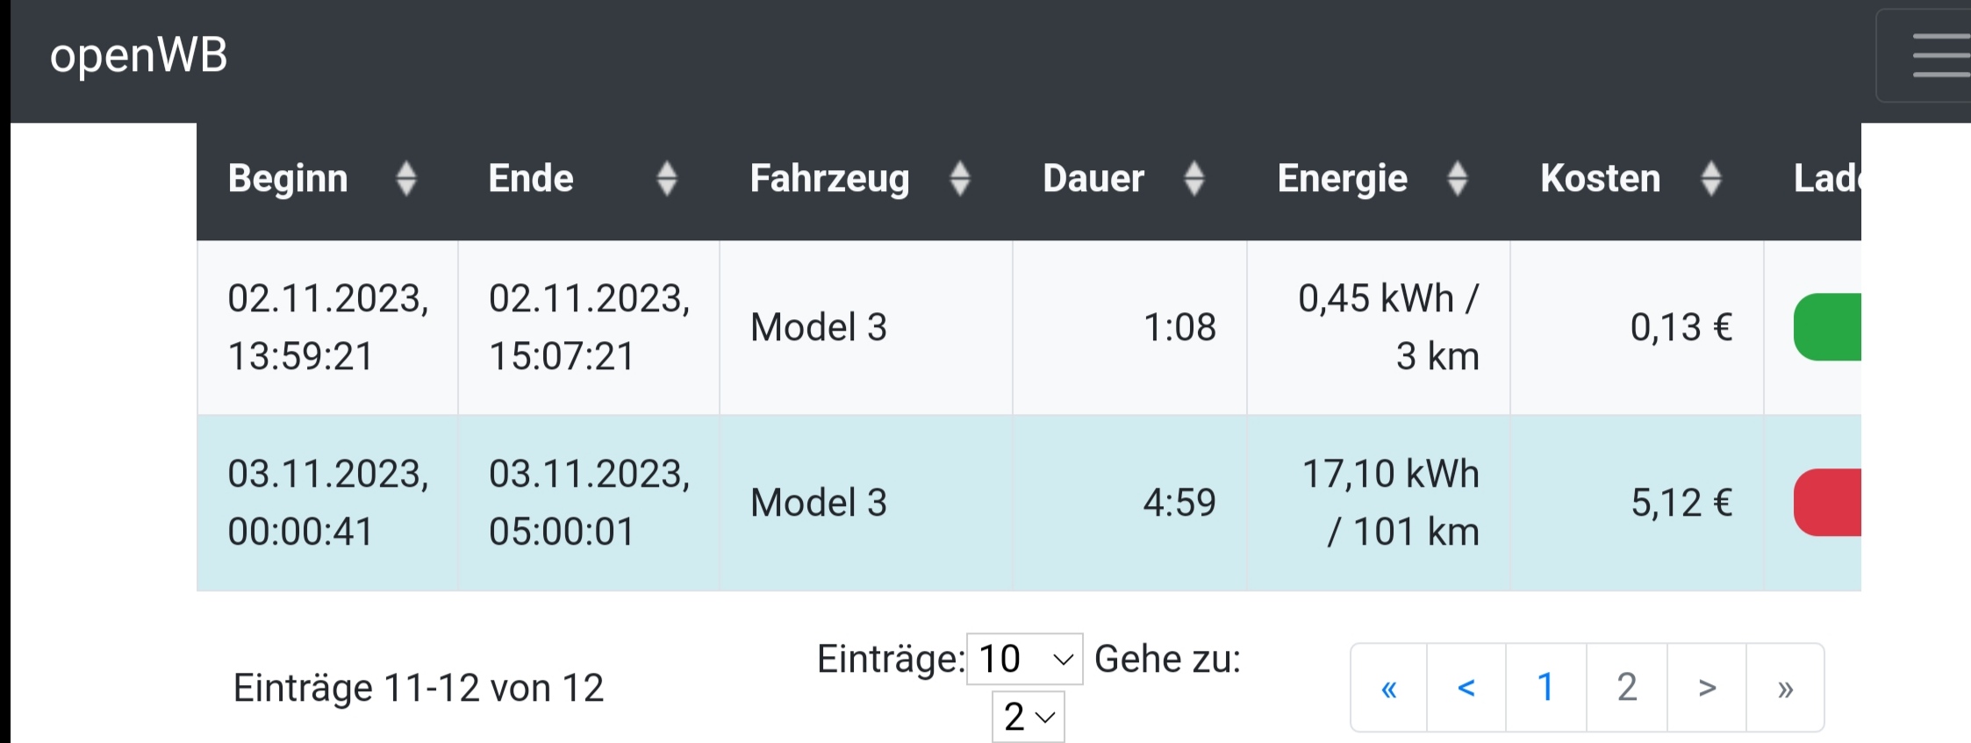The width and height of the screenshot is (1971, 743).
Task: Sort by Kosten column sort icon
Action: pos(1711,179)
